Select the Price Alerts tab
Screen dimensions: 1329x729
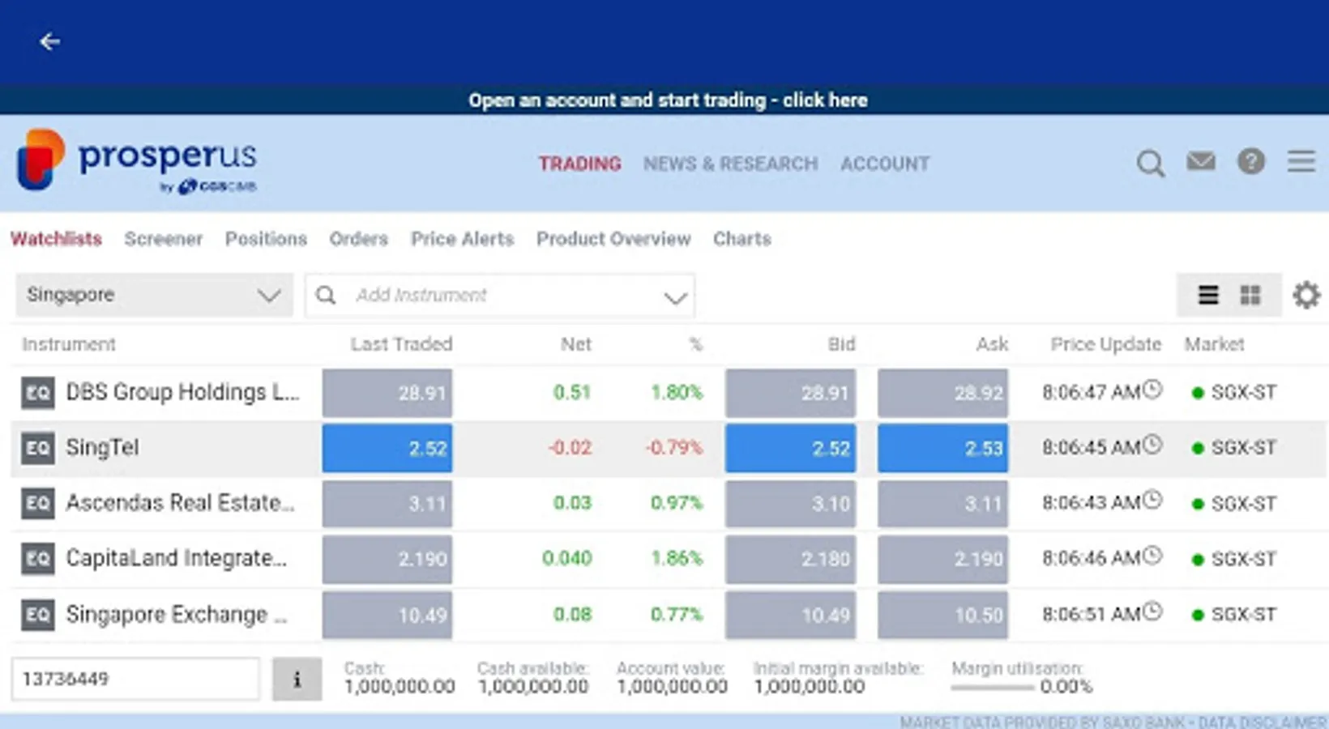462,239
